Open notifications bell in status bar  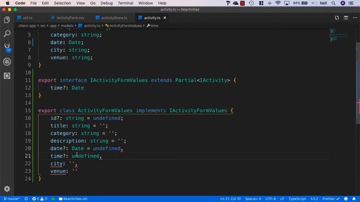[354, 199]
